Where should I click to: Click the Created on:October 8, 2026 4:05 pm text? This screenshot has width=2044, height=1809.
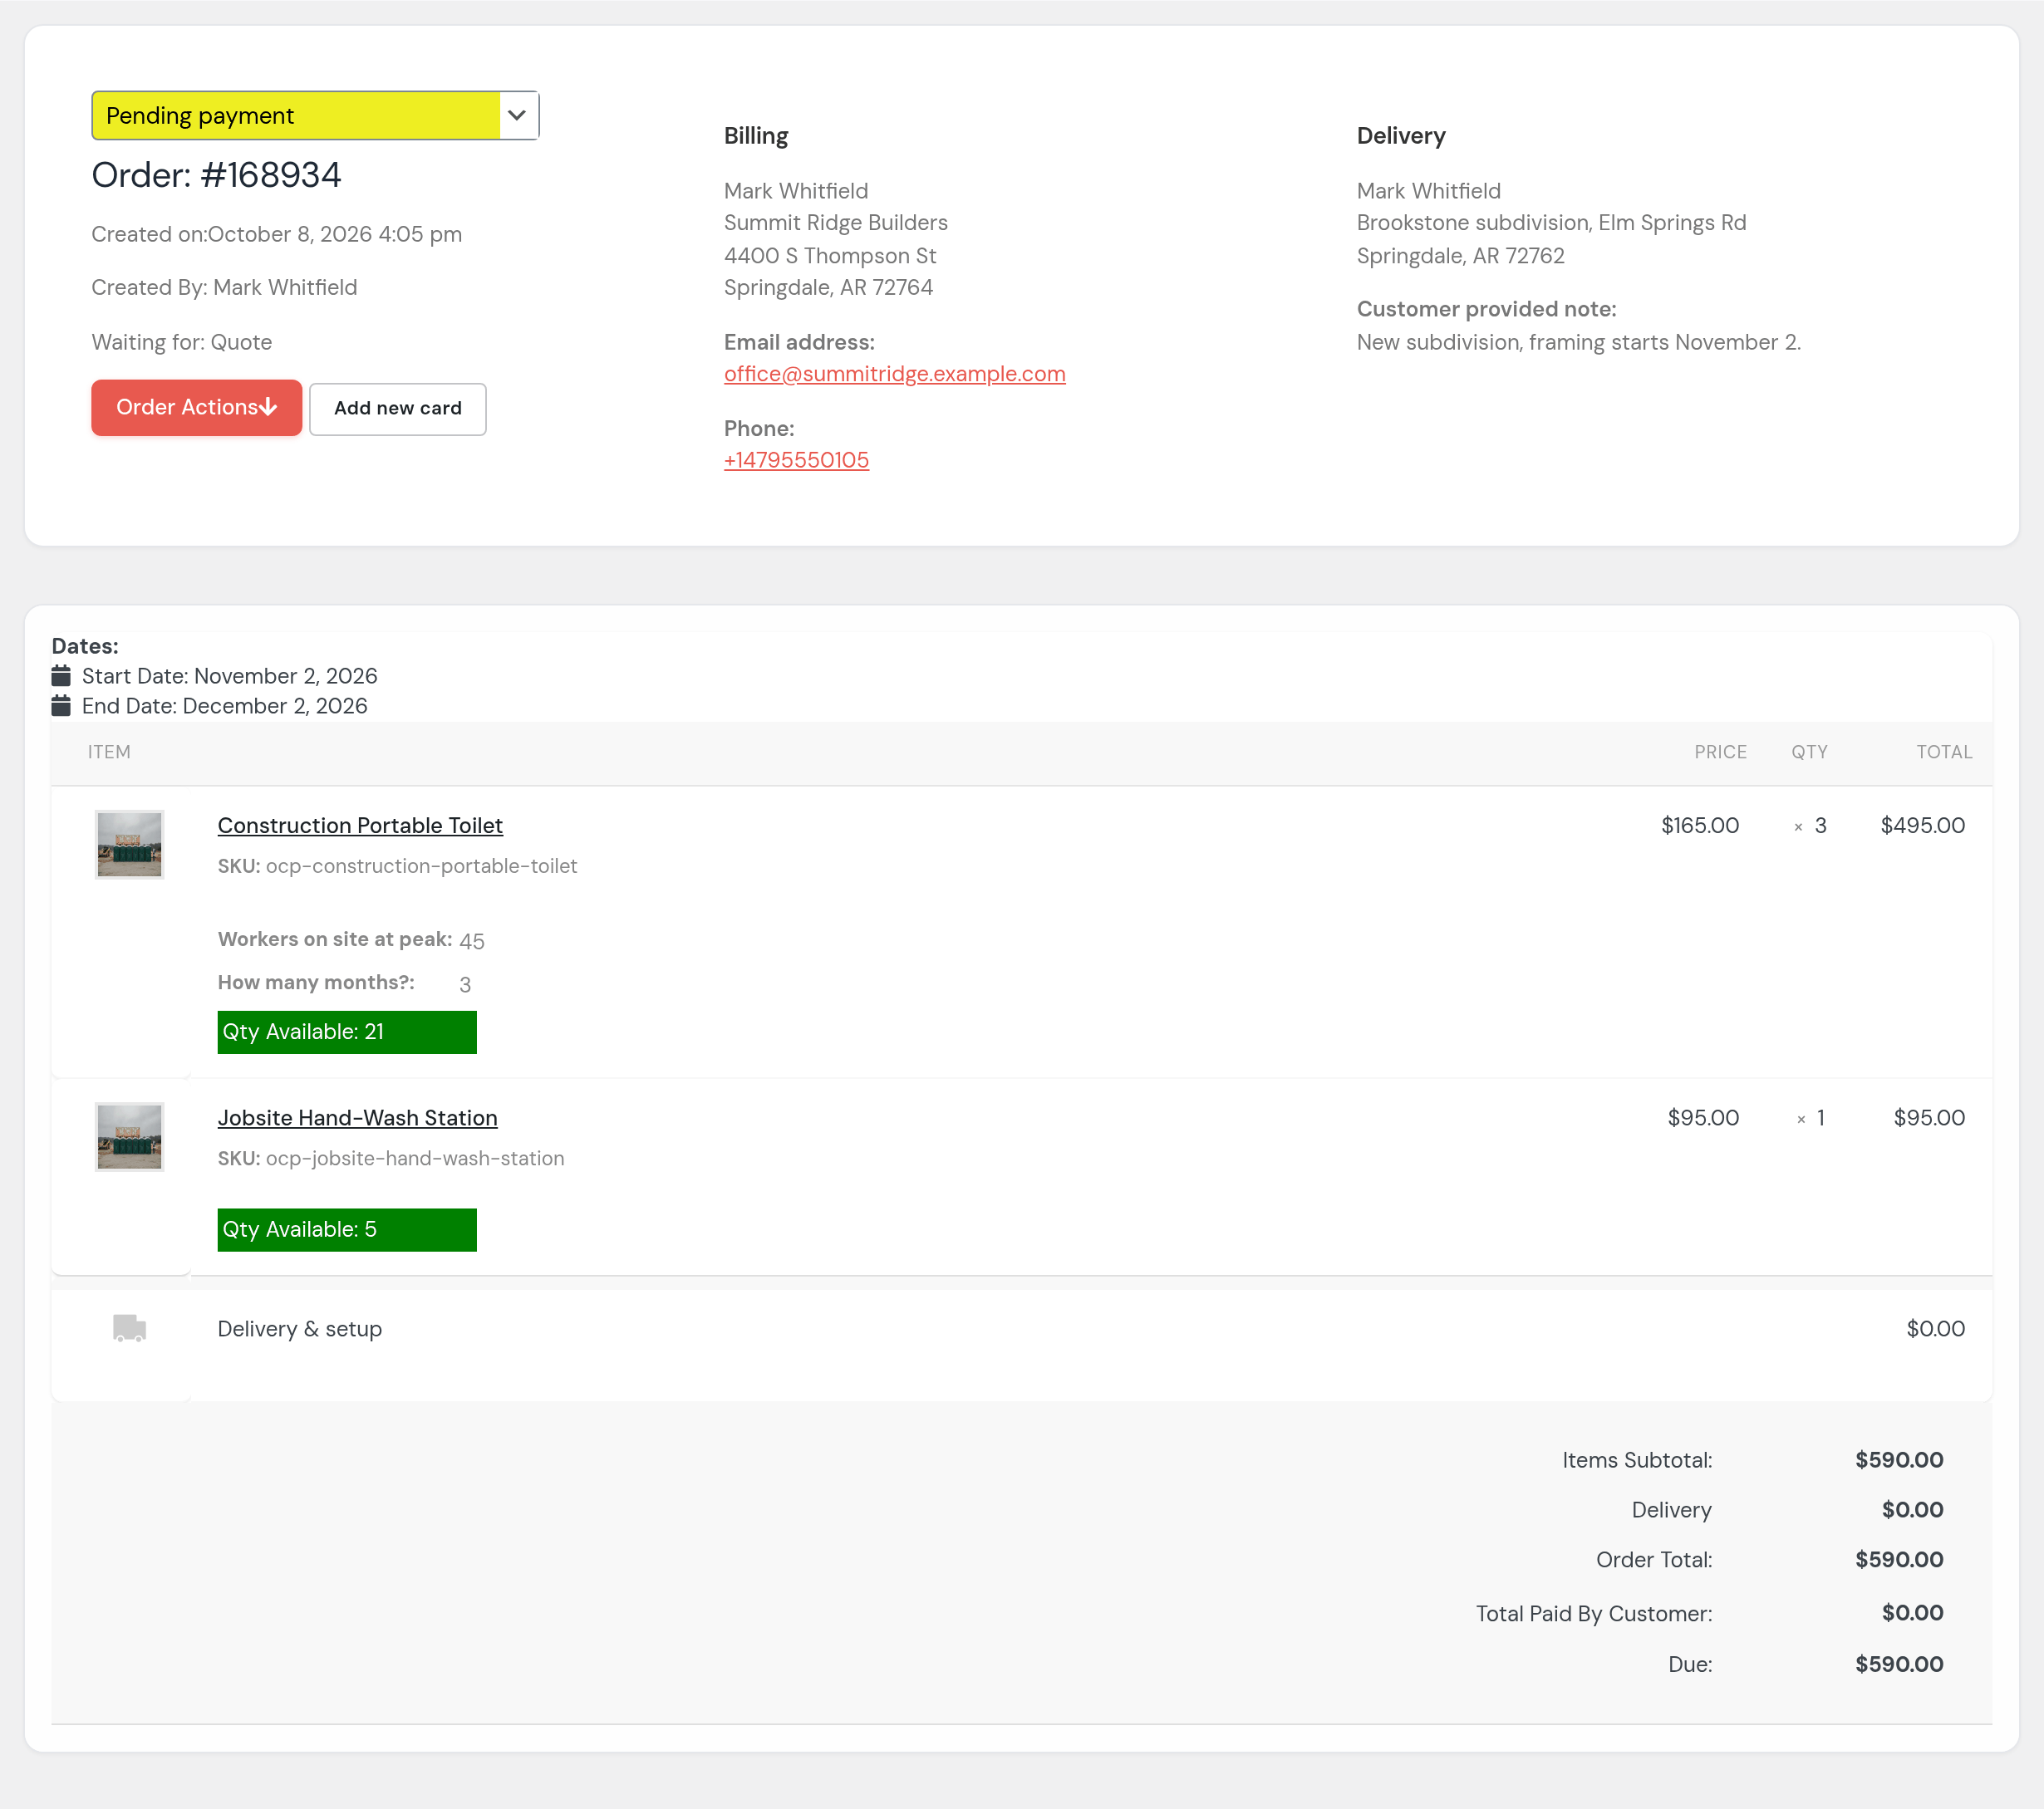[276, 234]
